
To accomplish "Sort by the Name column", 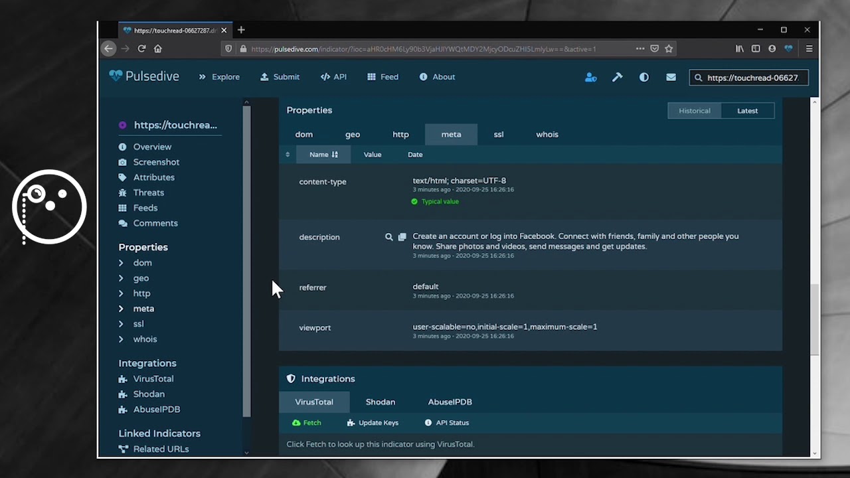I will [323, 155].
